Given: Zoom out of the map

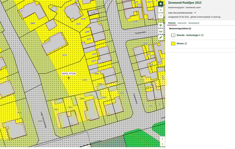Looking at the screenshot, I should click(161, 16).
